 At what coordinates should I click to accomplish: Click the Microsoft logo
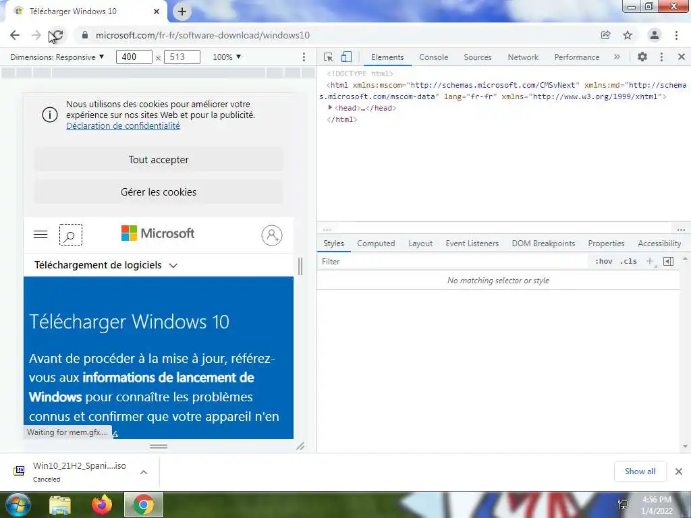click(158, 233)
